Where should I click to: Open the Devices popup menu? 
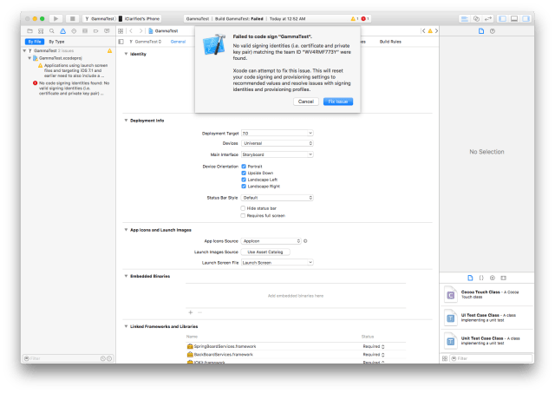(x=277, y=143)
